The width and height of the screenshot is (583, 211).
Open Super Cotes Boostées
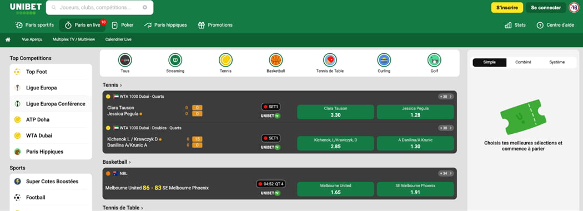point(51,182)
